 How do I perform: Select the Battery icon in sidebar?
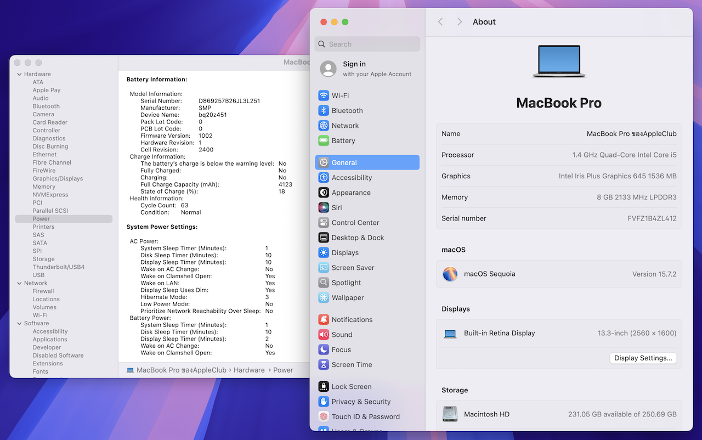(324, 141)
